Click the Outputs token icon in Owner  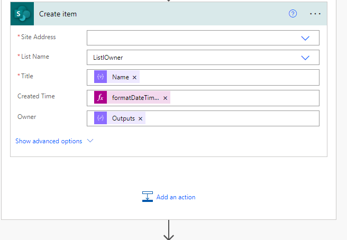coord(101,118)
